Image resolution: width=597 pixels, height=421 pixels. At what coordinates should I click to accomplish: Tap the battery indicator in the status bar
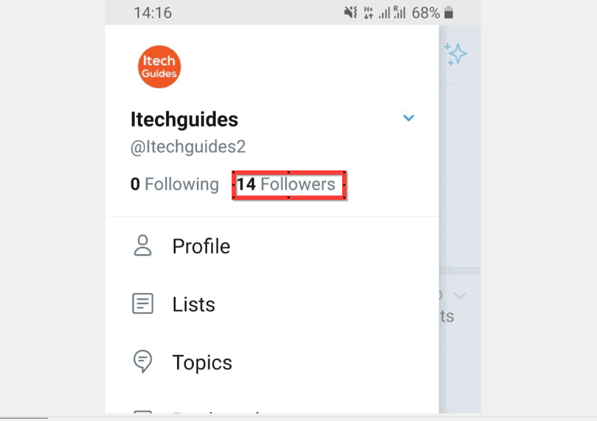click(447, 12)
